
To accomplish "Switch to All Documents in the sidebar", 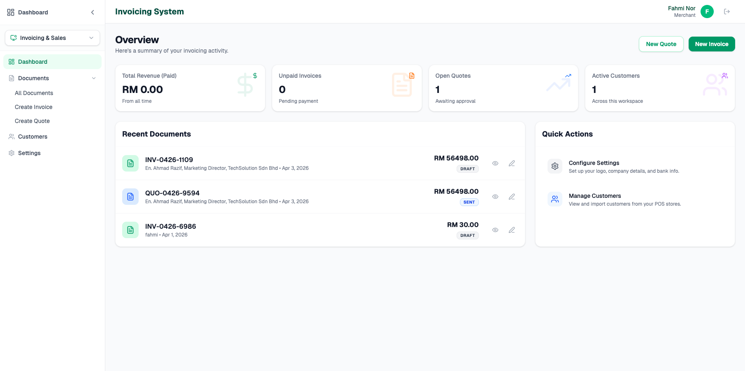I will [34, 93].
